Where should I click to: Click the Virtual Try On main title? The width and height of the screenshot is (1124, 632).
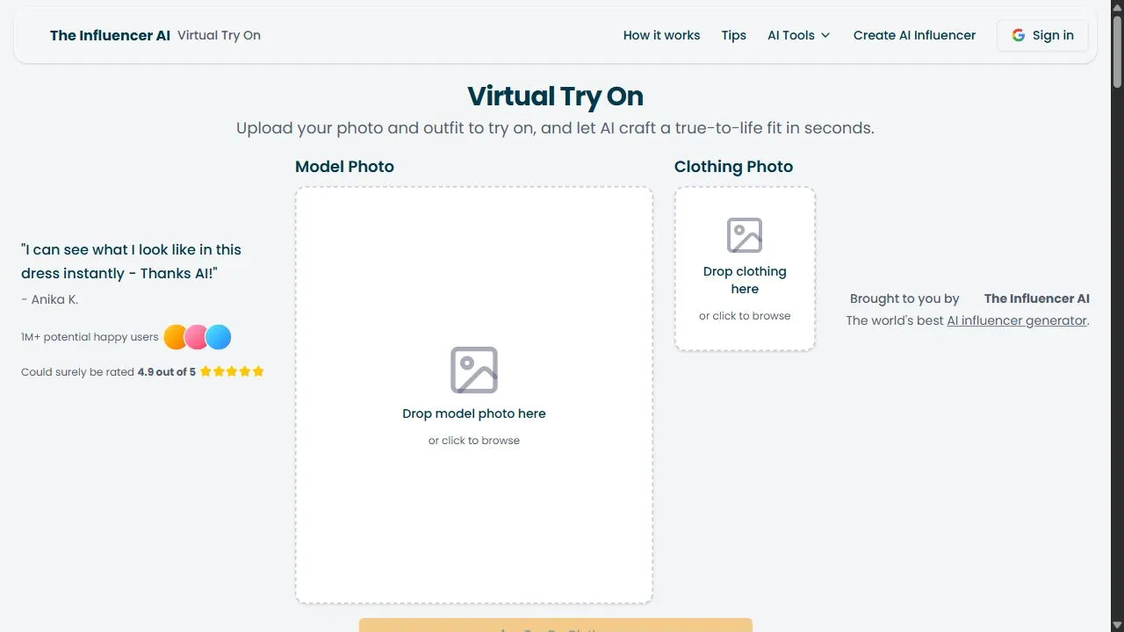click(x=555, y=96)
